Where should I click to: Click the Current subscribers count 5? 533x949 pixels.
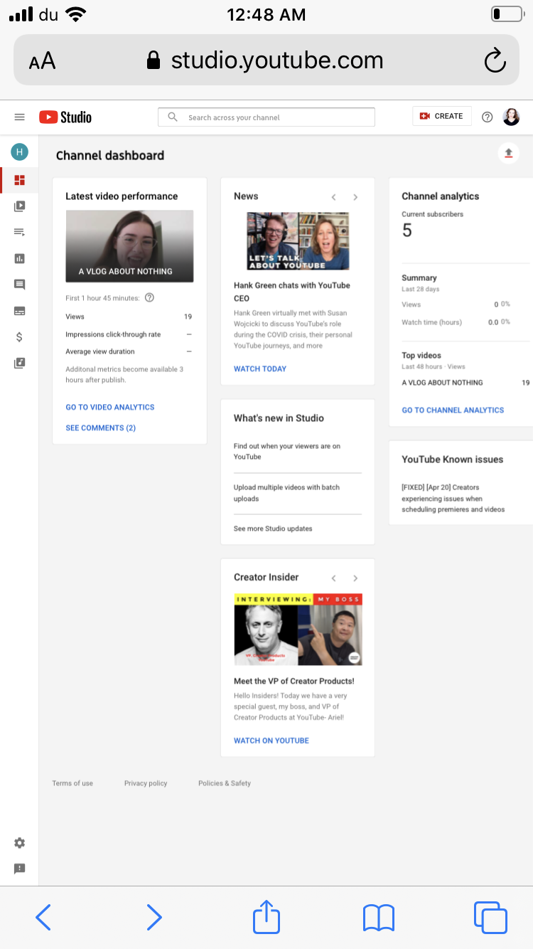pyautogui.click(x=407, y=230)
